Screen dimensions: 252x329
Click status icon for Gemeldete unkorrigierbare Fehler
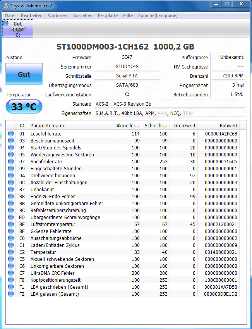[11, 203]
